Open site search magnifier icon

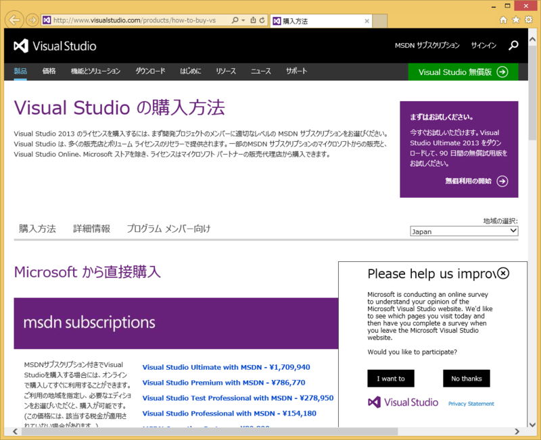coord(513,45)
